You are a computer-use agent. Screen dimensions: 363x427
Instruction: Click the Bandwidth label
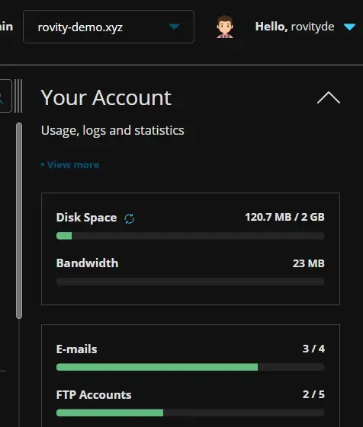pos(88,263)
